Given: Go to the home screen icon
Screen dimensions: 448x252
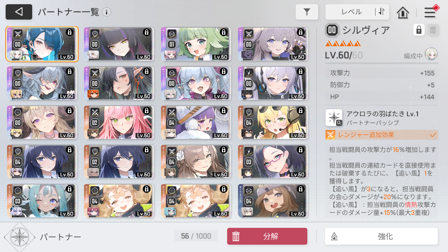Looking at the screenshot, I should coord(403,13).
